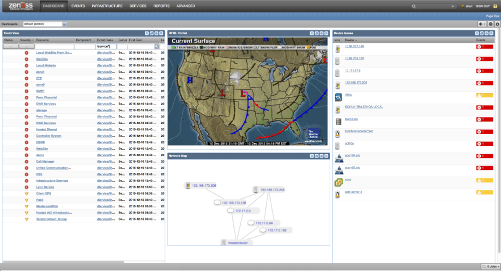Click critical severity icon for storage row
The width and height of the screenshot is (501, 271).
(27, 110)
